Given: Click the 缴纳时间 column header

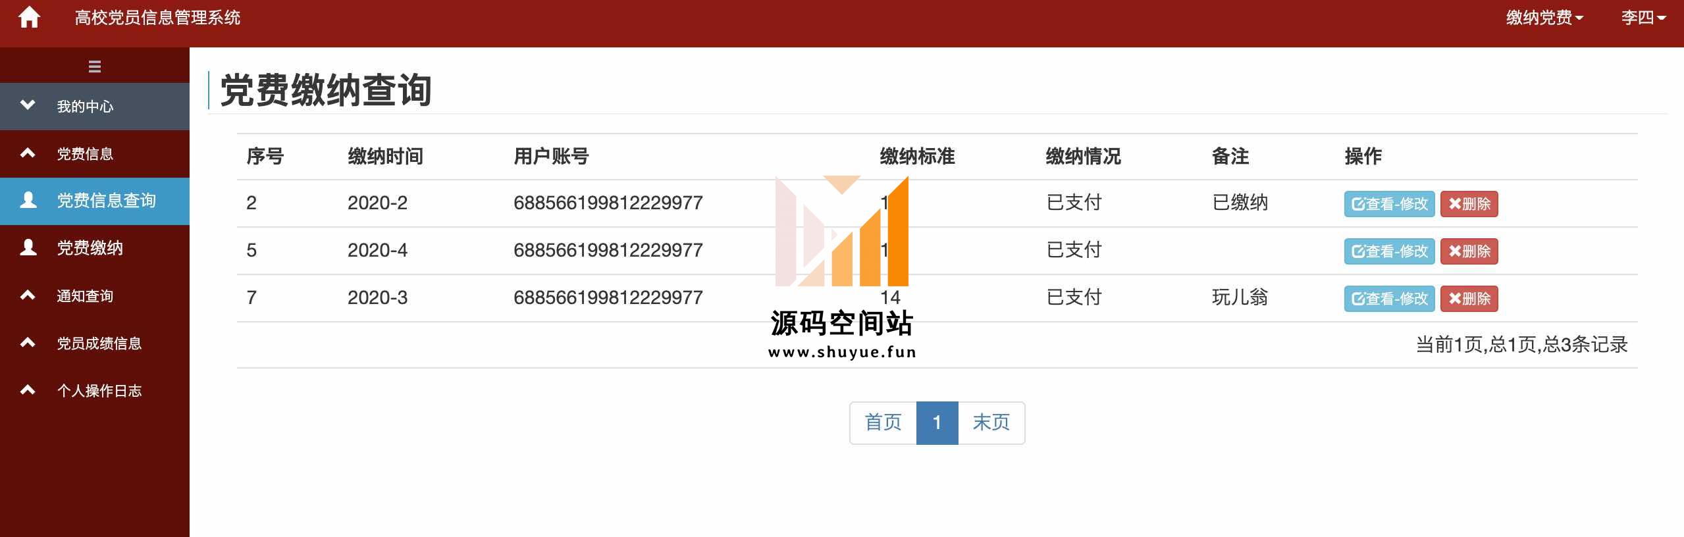Looking at the screenshot, I should 385,157.
